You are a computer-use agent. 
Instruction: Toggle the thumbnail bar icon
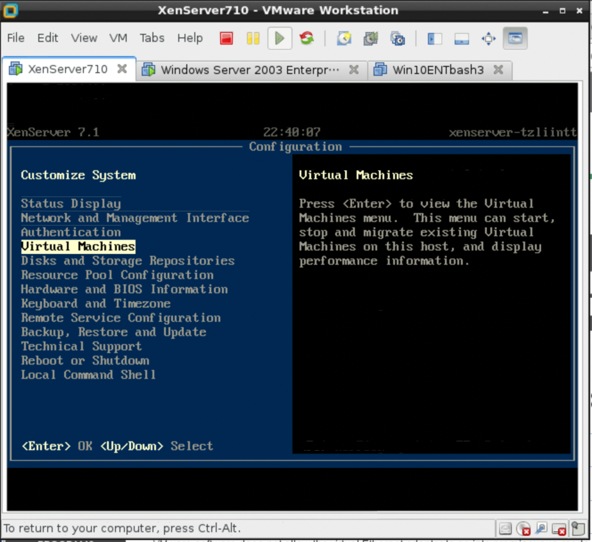tap(461, 39)
